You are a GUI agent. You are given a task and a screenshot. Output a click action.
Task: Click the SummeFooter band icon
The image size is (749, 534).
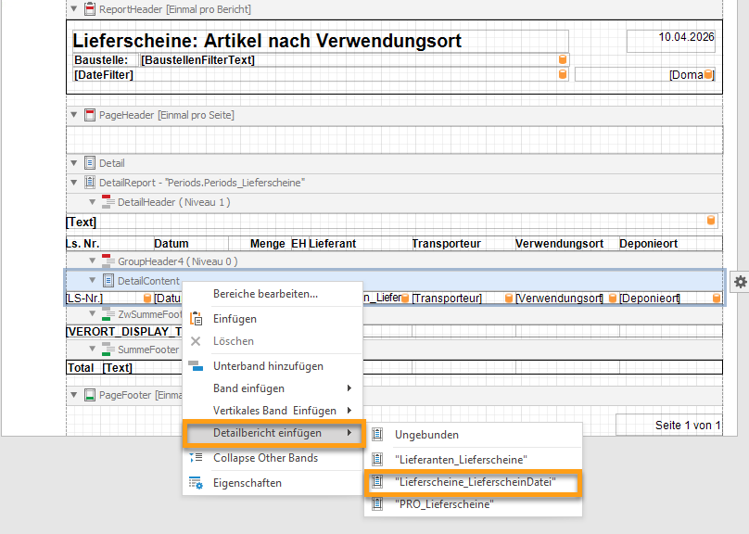pos(108,349)
